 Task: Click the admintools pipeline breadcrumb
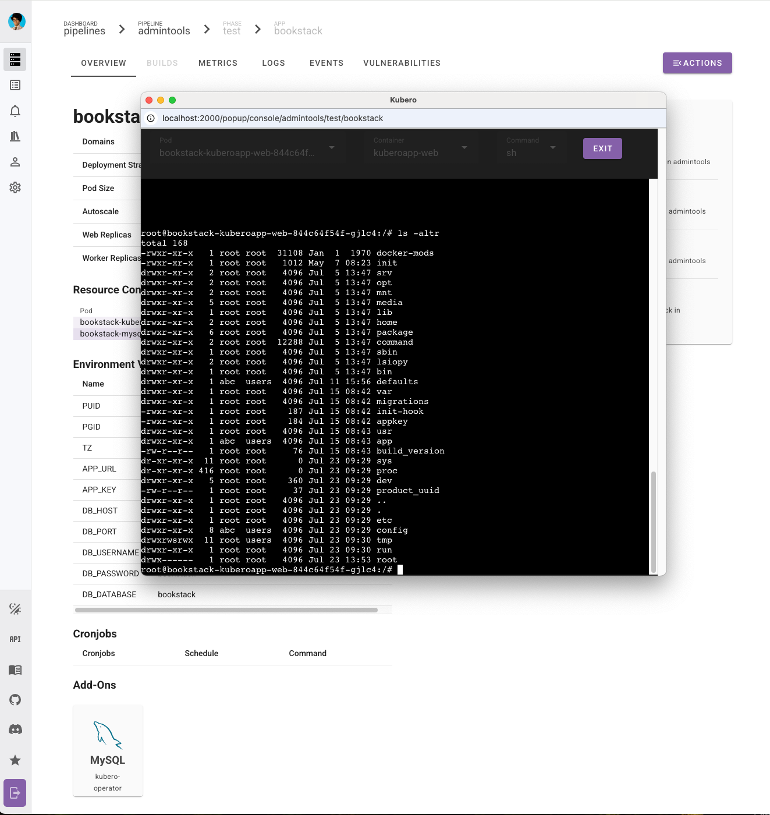[x=164, y=29]
